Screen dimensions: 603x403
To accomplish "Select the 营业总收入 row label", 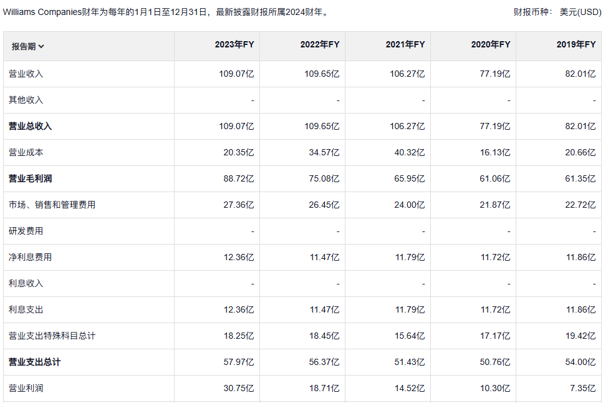I will [30, 126].
